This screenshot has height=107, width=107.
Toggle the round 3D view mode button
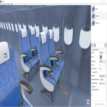point(88,102)
